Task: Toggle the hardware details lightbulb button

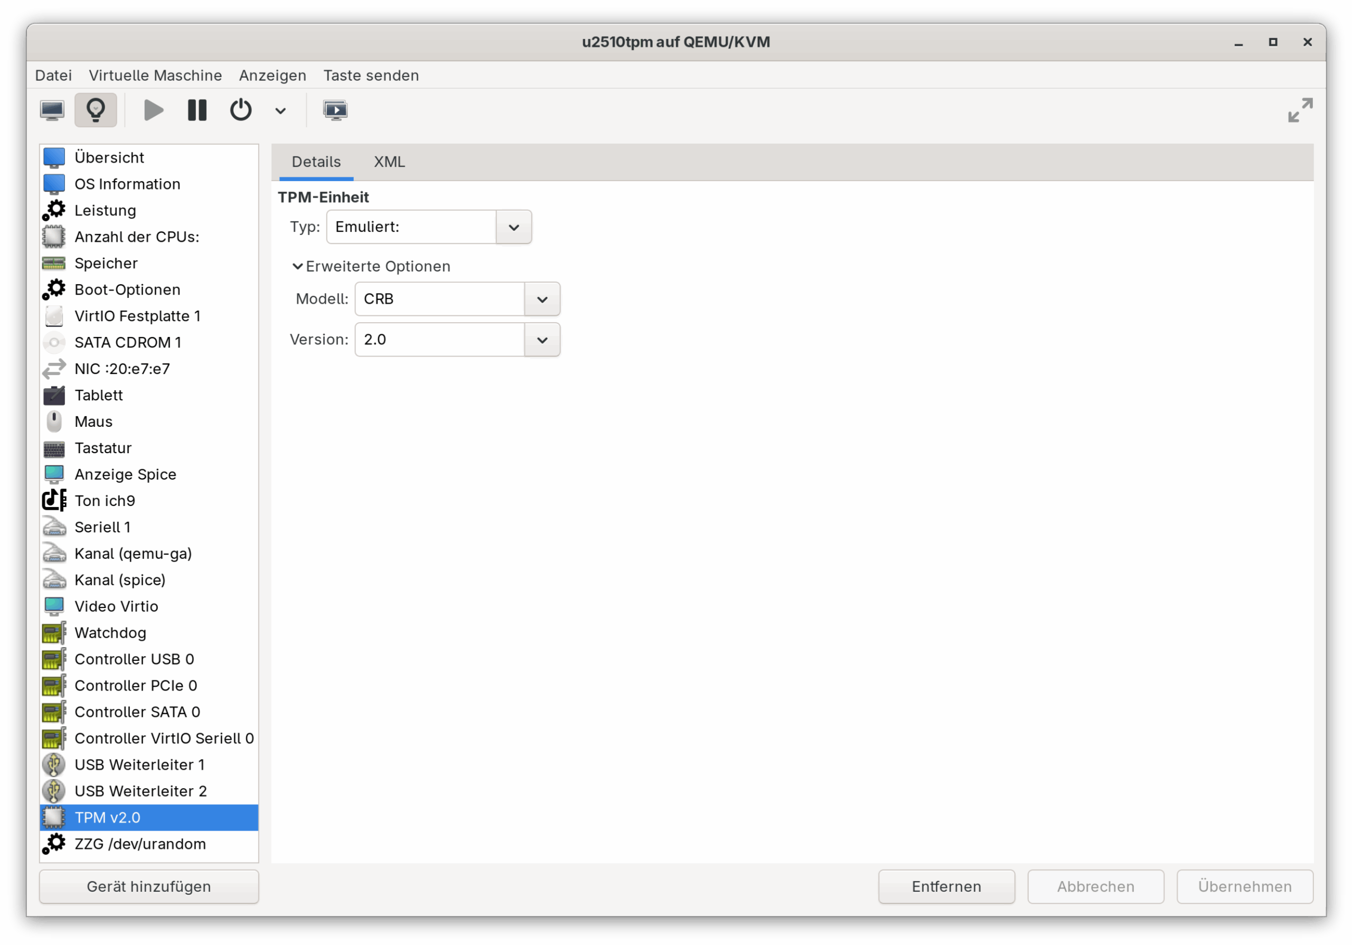Action: [96, 110]
